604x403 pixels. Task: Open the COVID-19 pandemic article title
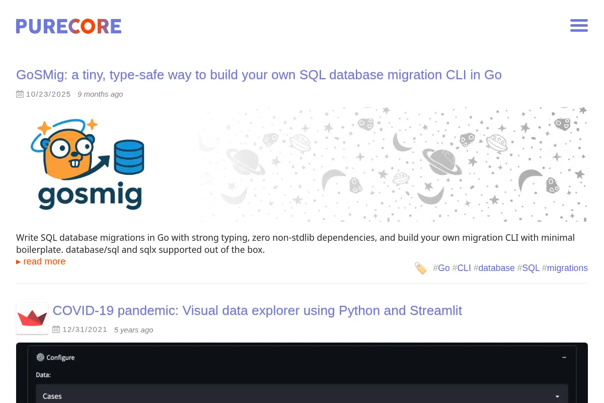[257, 310]
